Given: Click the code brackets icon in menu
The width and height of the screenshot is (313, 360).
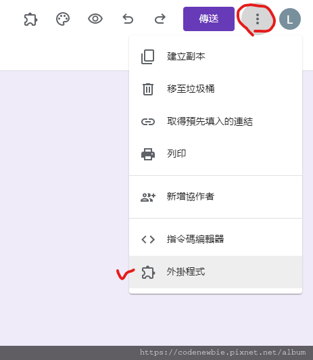Looking at the screenshot, I should click(x=148, y=240).
